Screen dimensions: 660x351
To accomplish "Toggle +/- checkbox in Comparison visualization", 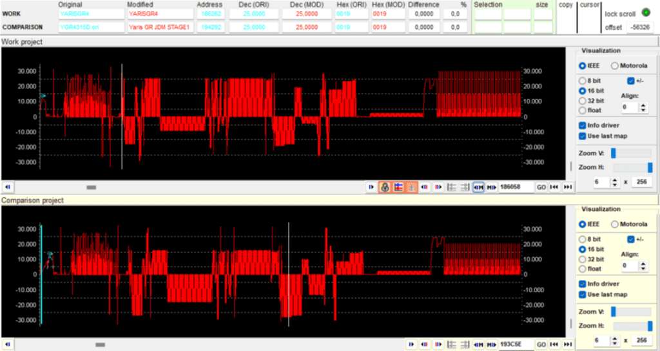I will (x=630, y=239).
